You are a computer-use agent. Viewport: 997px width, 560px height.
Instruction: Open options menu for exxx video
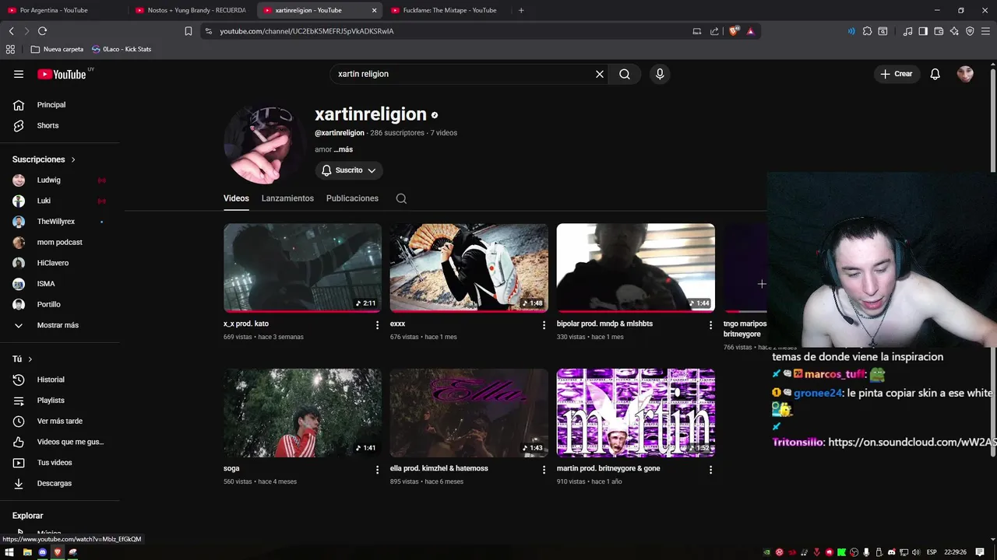click(x=544, y=325)
